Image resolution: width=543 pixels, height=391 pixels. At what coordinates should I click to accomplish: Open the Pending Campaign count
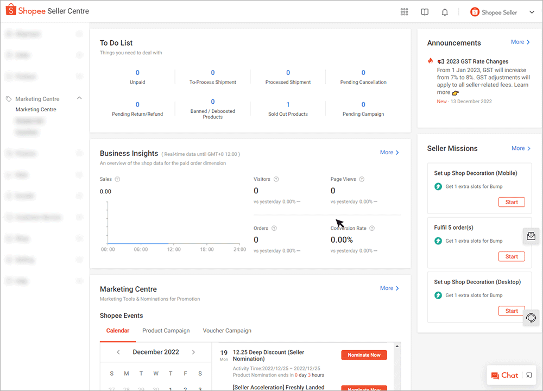363,105
